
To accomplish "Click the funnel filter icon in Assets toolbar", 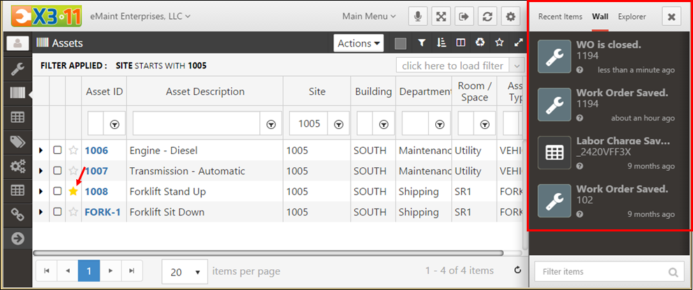I will 422,43.
